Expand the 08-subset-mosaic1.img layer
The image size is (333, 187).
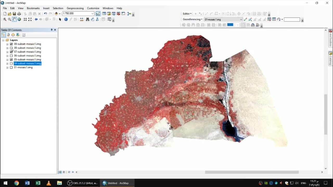pos(7,48)
